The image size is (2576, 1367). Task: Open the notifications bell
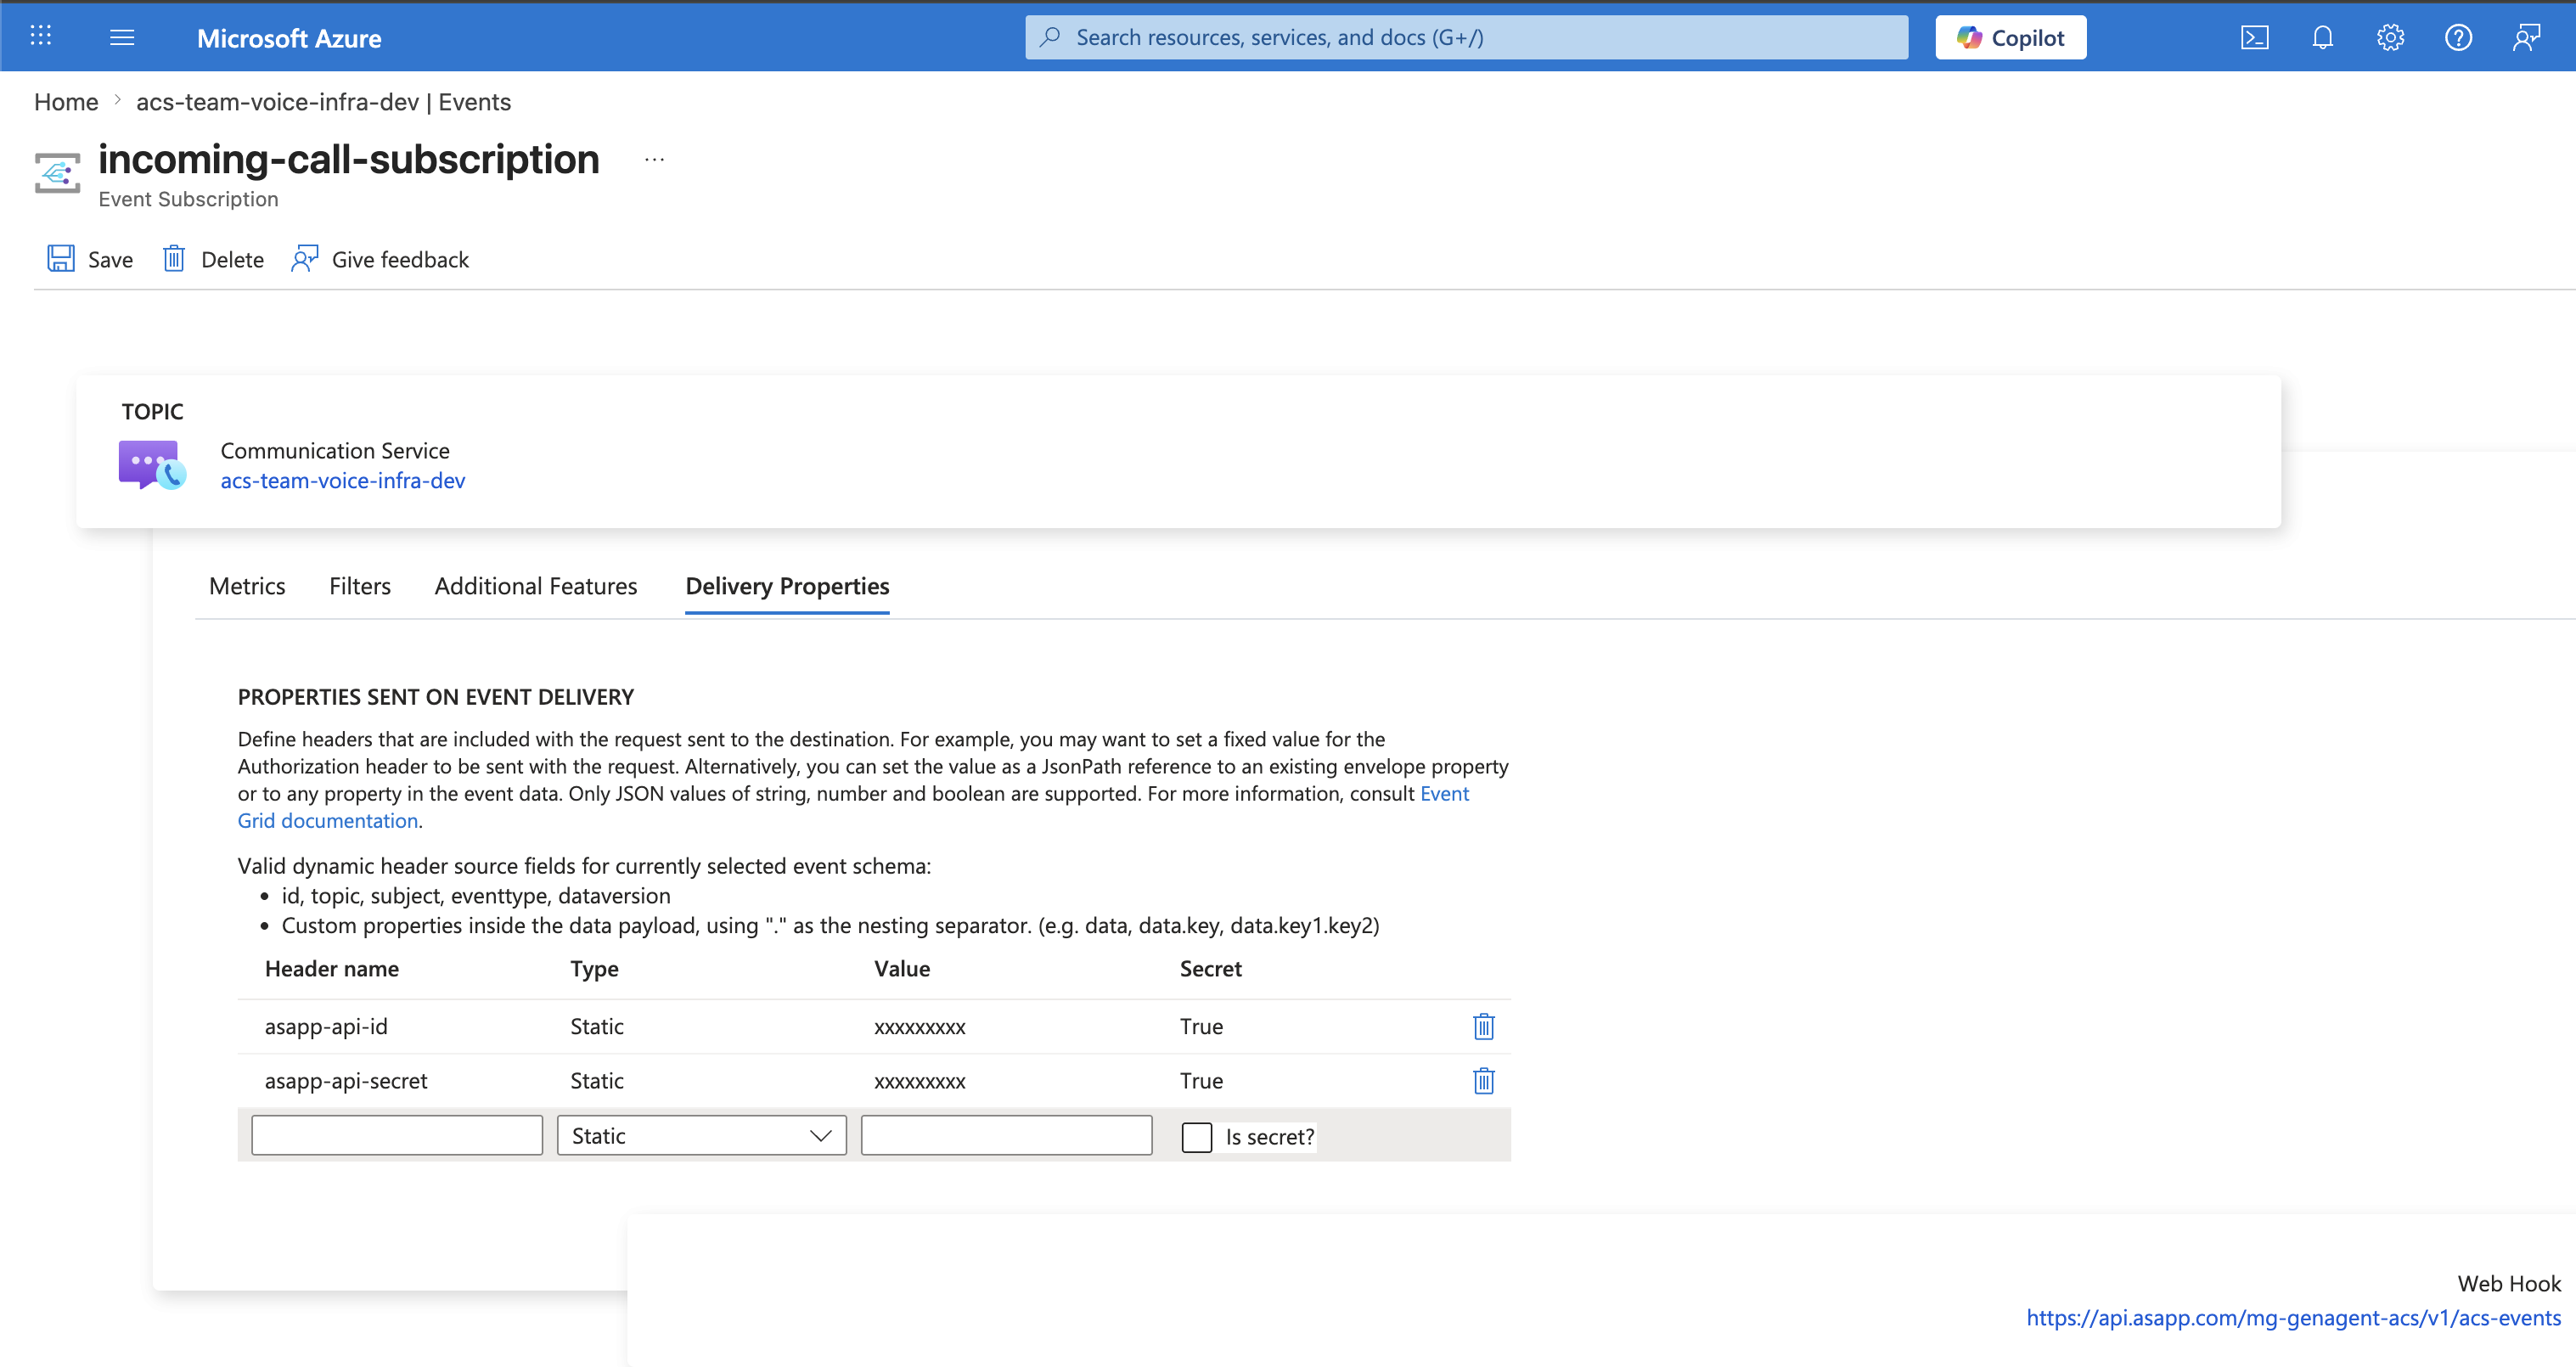click(x=2322, y=38)
